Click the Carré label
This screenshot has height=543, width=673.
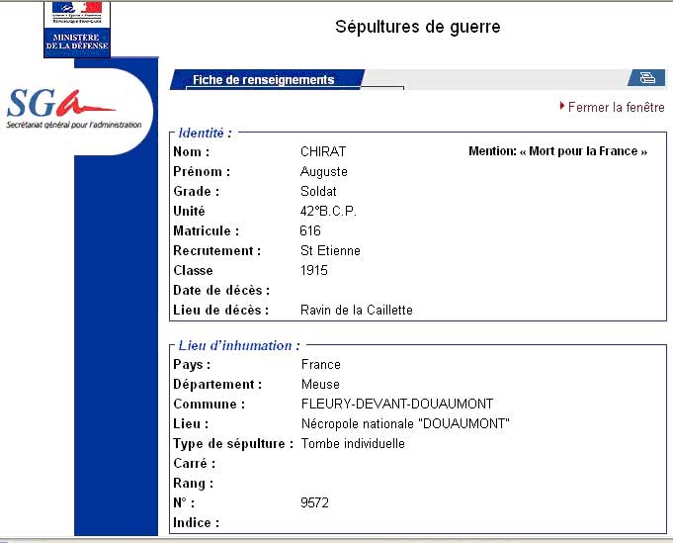pyautogui.click(x=195, y=464)
